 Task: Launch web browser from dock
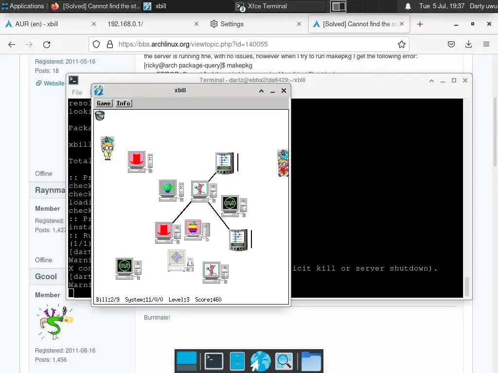click(260, 361)
